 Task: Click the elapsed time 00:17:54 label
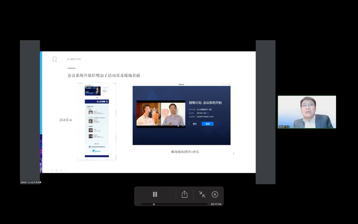click(x=216, y=204)
